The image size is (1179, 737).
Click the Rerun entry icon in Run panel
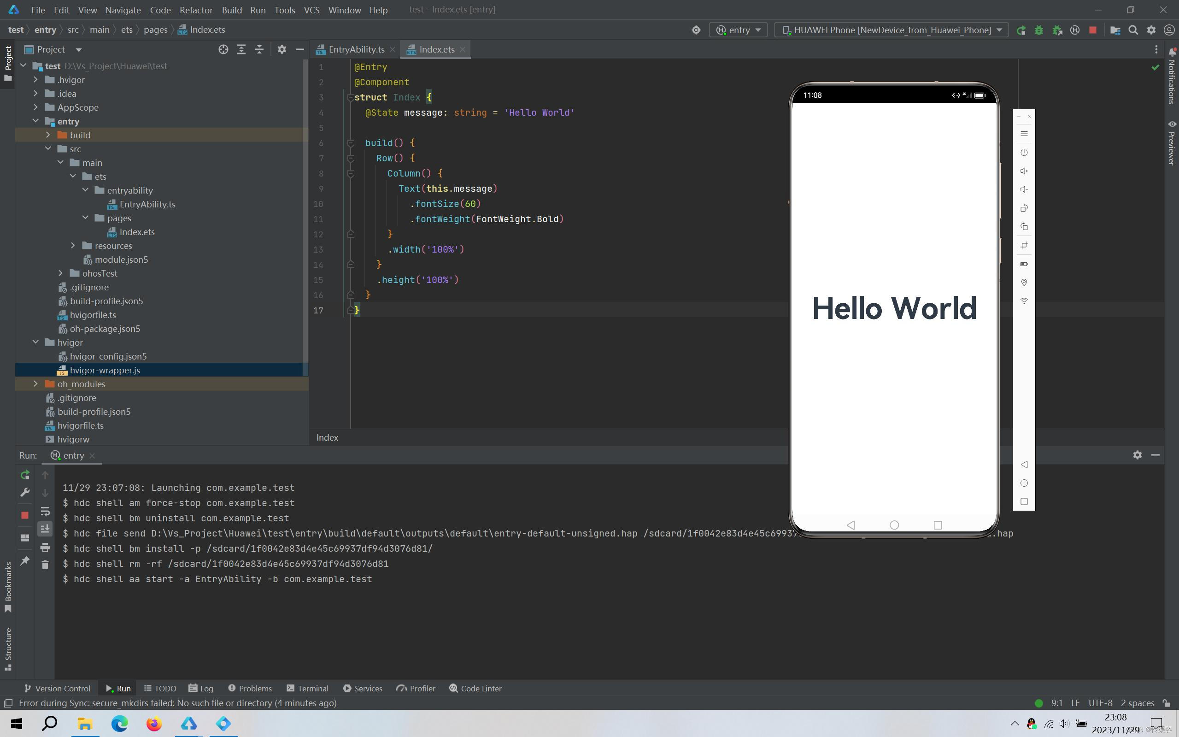click(x=25, y=475)
